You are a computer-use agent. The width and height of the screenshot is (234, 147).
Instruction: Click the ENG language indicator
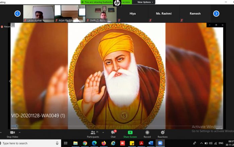(x=221, y=143)
